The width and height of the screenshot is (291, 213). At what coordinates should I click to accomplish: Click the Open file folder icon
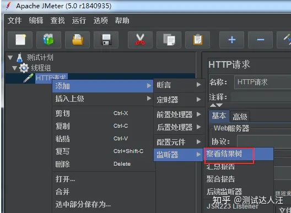(77, 40)
